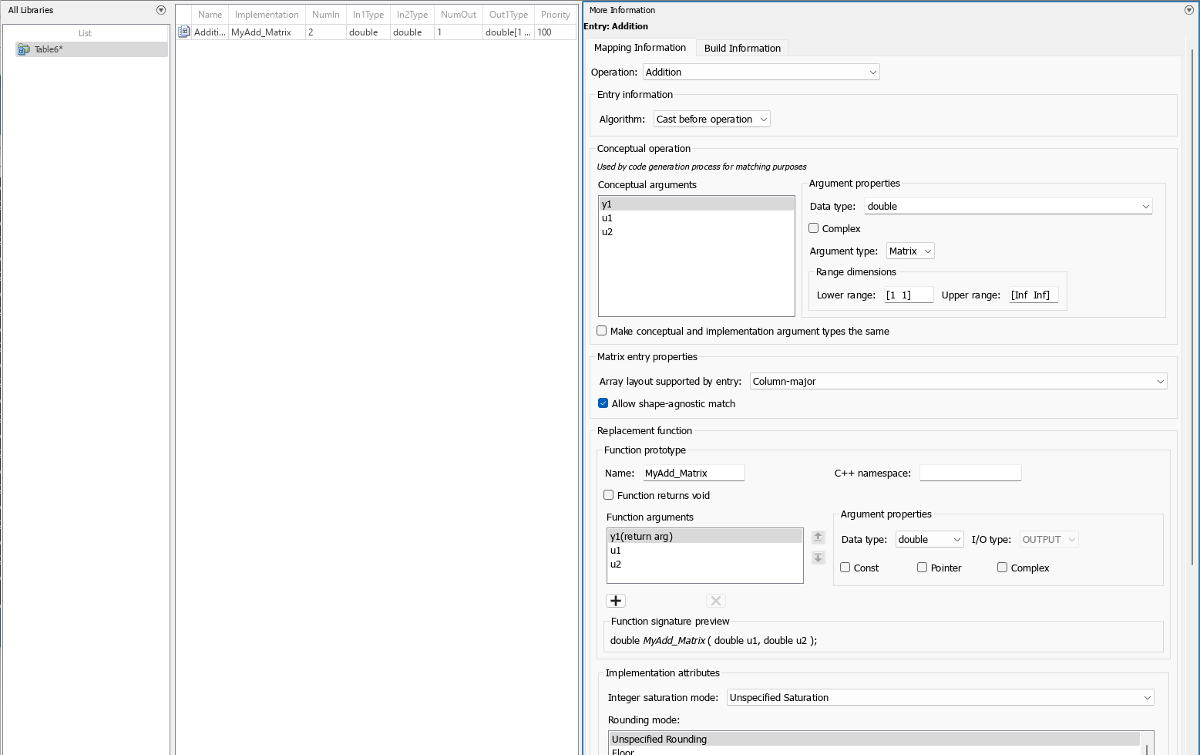The height and width of the screenshot is (755, 1200).
Task: Select the Mapping Information tab
Action: pos(640,47)
